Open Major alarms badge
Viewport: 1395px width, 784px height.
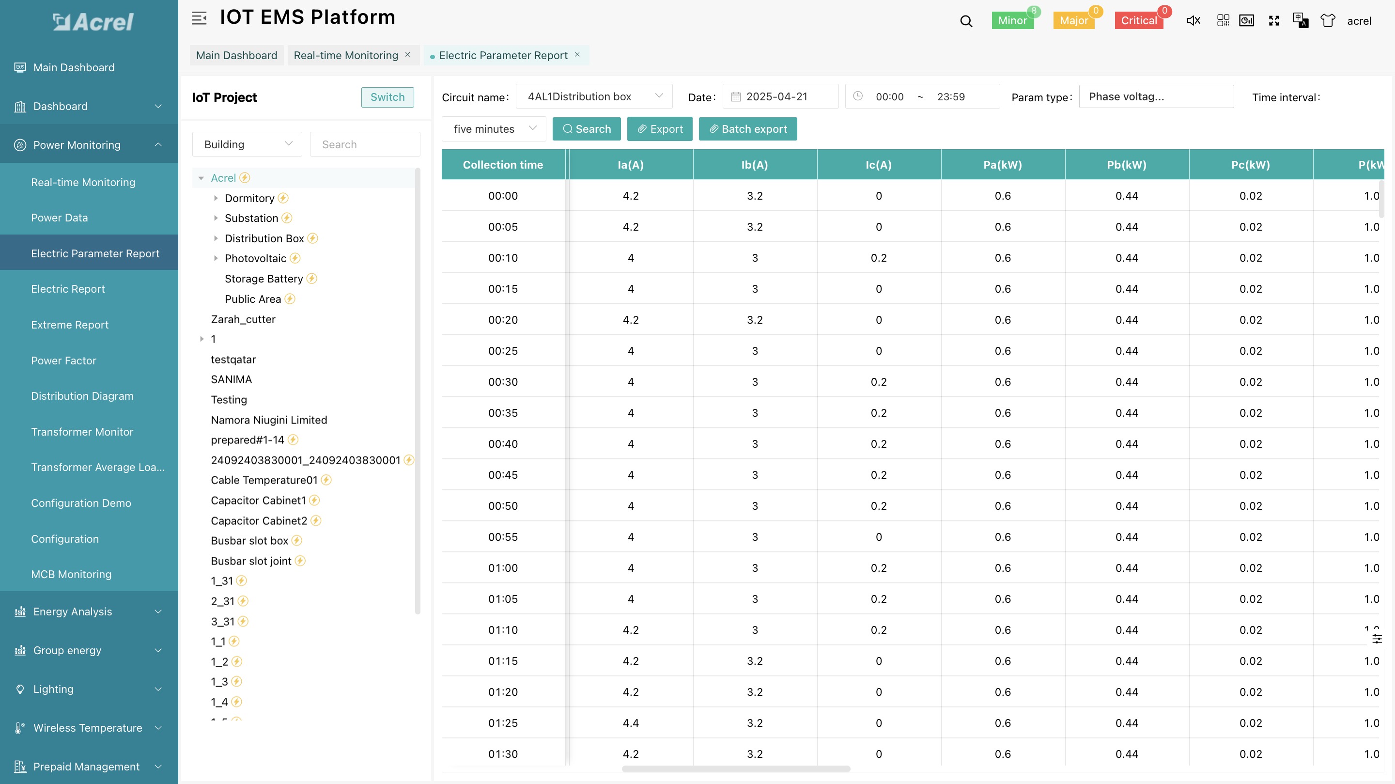coord(1074,20)
